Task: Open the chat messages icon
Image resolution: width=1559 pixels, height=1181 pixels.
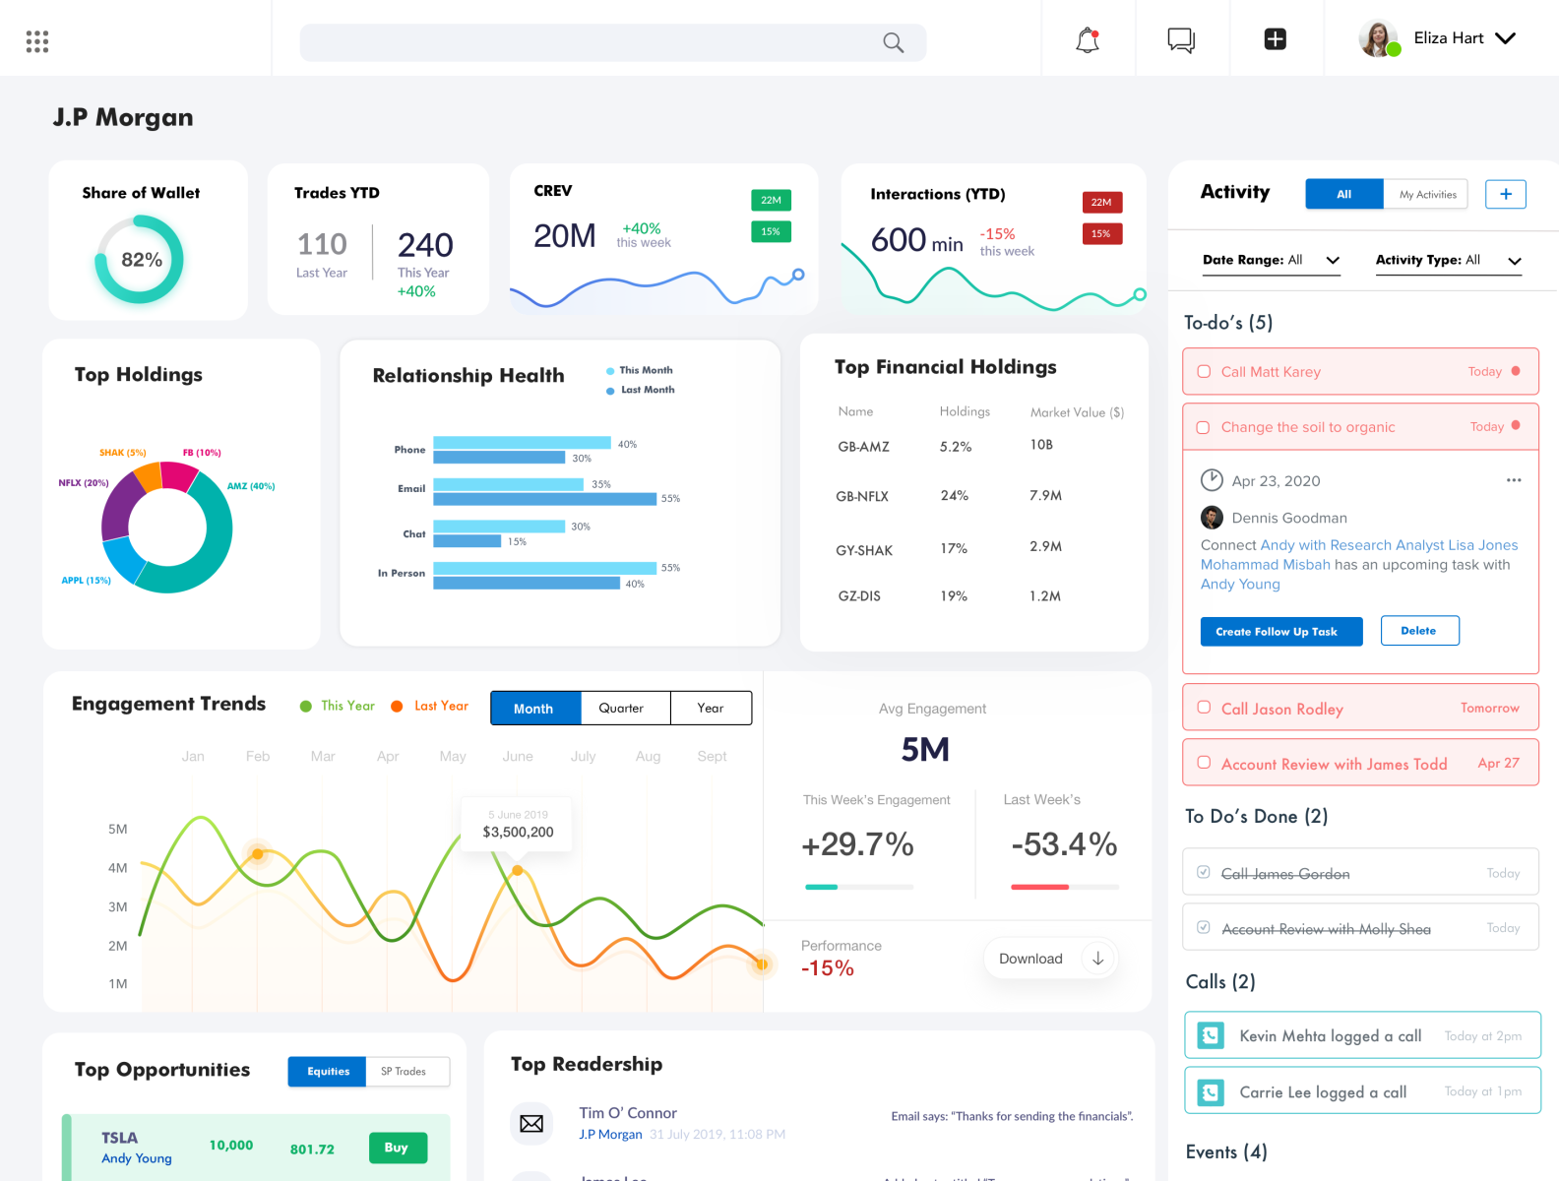Action: [1181, 40]
